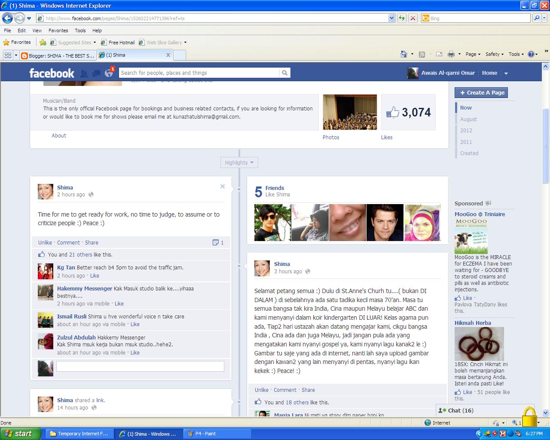Image resolution: width=550 pixels, height=440 pixels.
Task: Close the (1) Shima browser tab
Action: click(x=168, y=55)
